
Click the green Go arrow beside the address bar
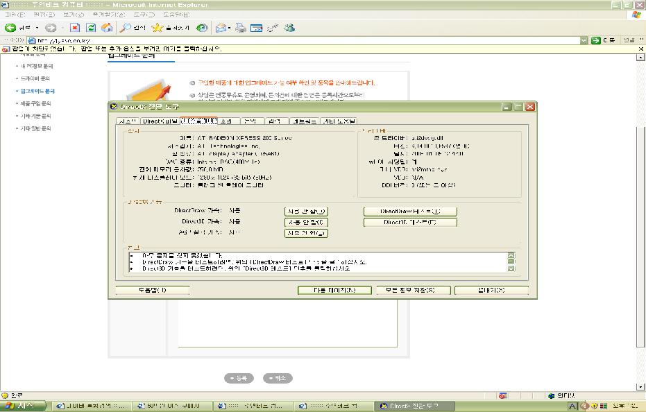(596, 40)
